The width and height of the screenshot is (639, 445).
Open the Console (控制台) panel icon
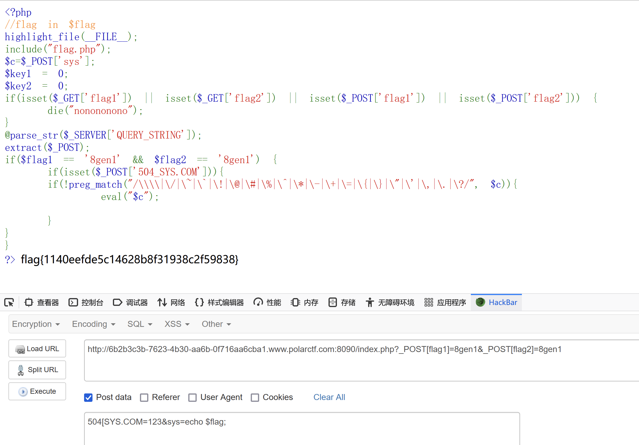[x=73, y=302]
